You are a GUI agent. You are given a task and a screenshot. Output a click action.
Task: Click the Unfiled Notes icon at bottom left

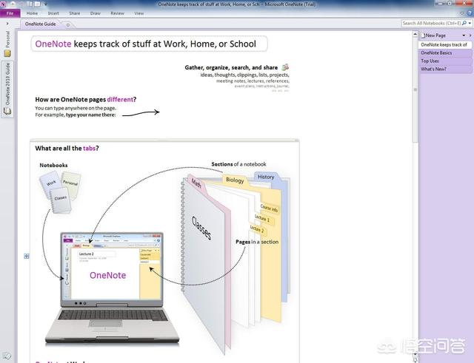[7, 356]
